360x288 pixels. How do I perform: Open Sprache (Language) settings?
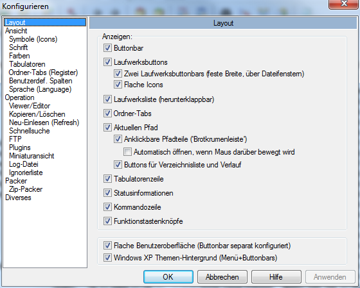coord(40,89)
